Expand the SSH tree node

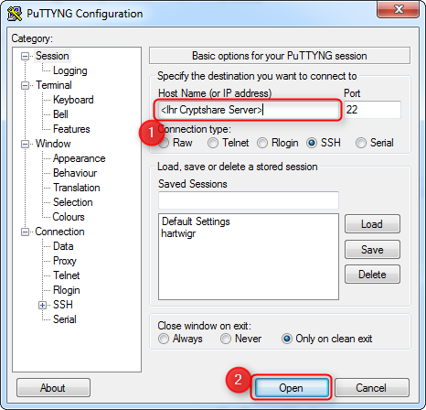(x=42, y=305)
